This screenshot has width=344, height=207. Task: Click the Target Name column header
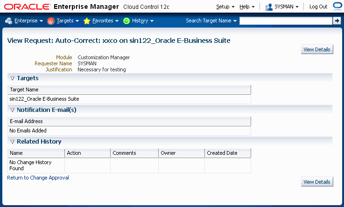pos(129,90)
